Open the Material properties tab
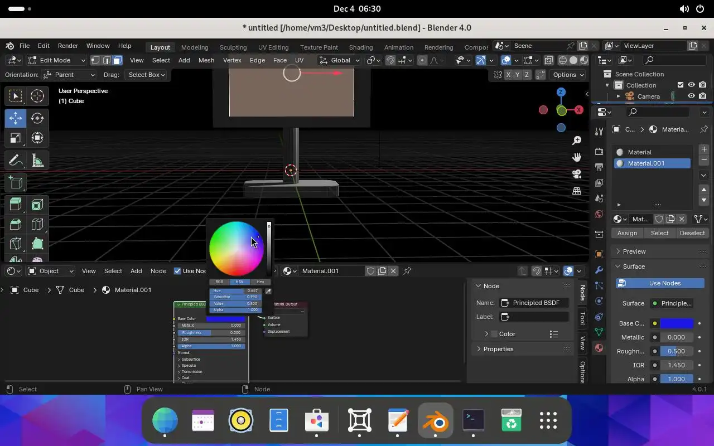Image resolution: width=714 pixels, height=446 pixels. tap(599, 348)
